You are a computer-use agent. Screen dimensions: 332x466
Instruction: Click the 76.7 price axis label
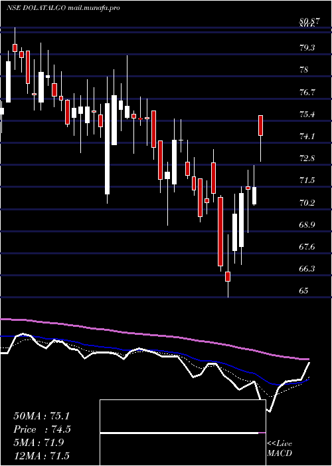[x=307, y=92]
